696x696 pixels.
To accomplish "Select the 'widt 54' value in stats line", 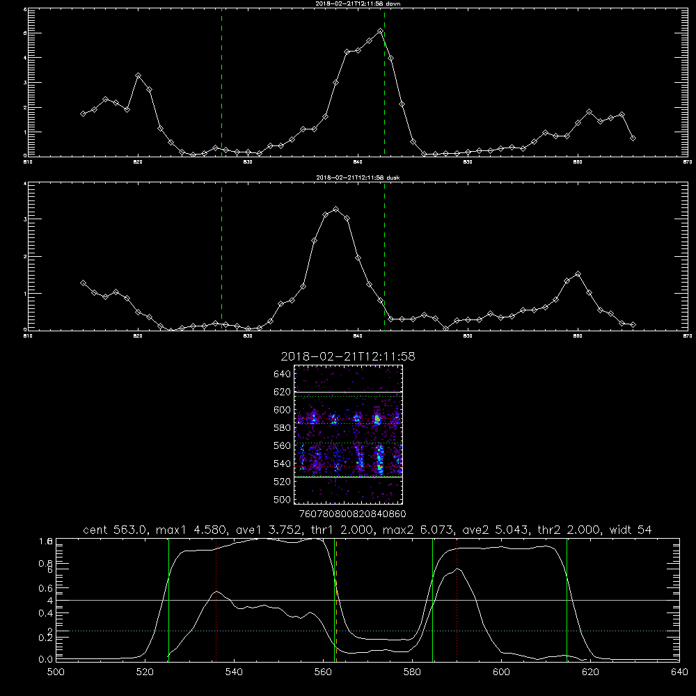I will (631, 530).
